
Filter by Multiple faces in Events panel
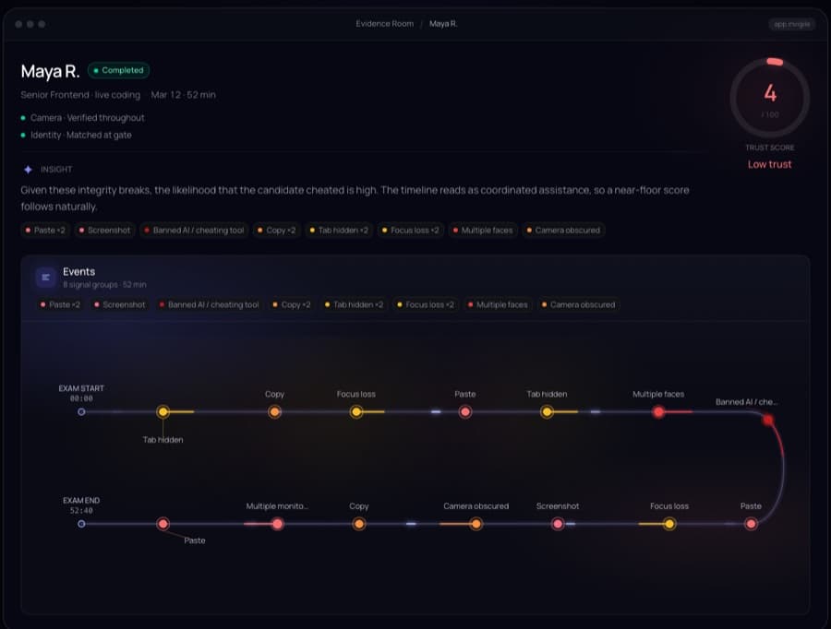coord(498,305)
